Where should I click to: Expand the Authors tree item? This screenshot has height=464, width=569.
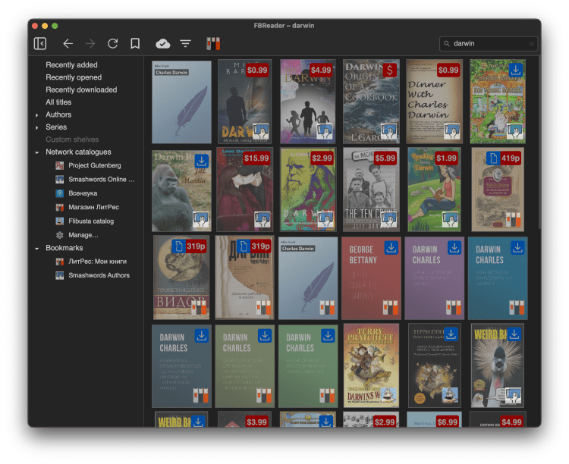tap(37, 115)
